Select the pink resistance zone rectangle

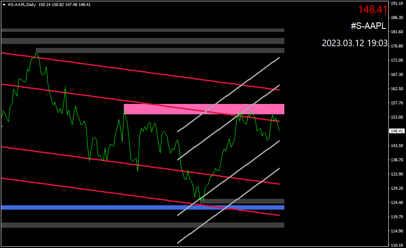click(x=204, y=109)
